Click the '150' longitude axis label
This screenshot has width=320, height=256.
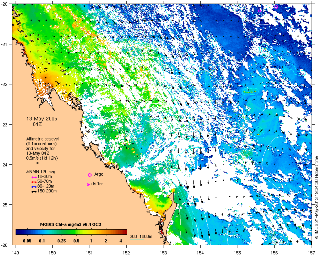pos(52,253)
